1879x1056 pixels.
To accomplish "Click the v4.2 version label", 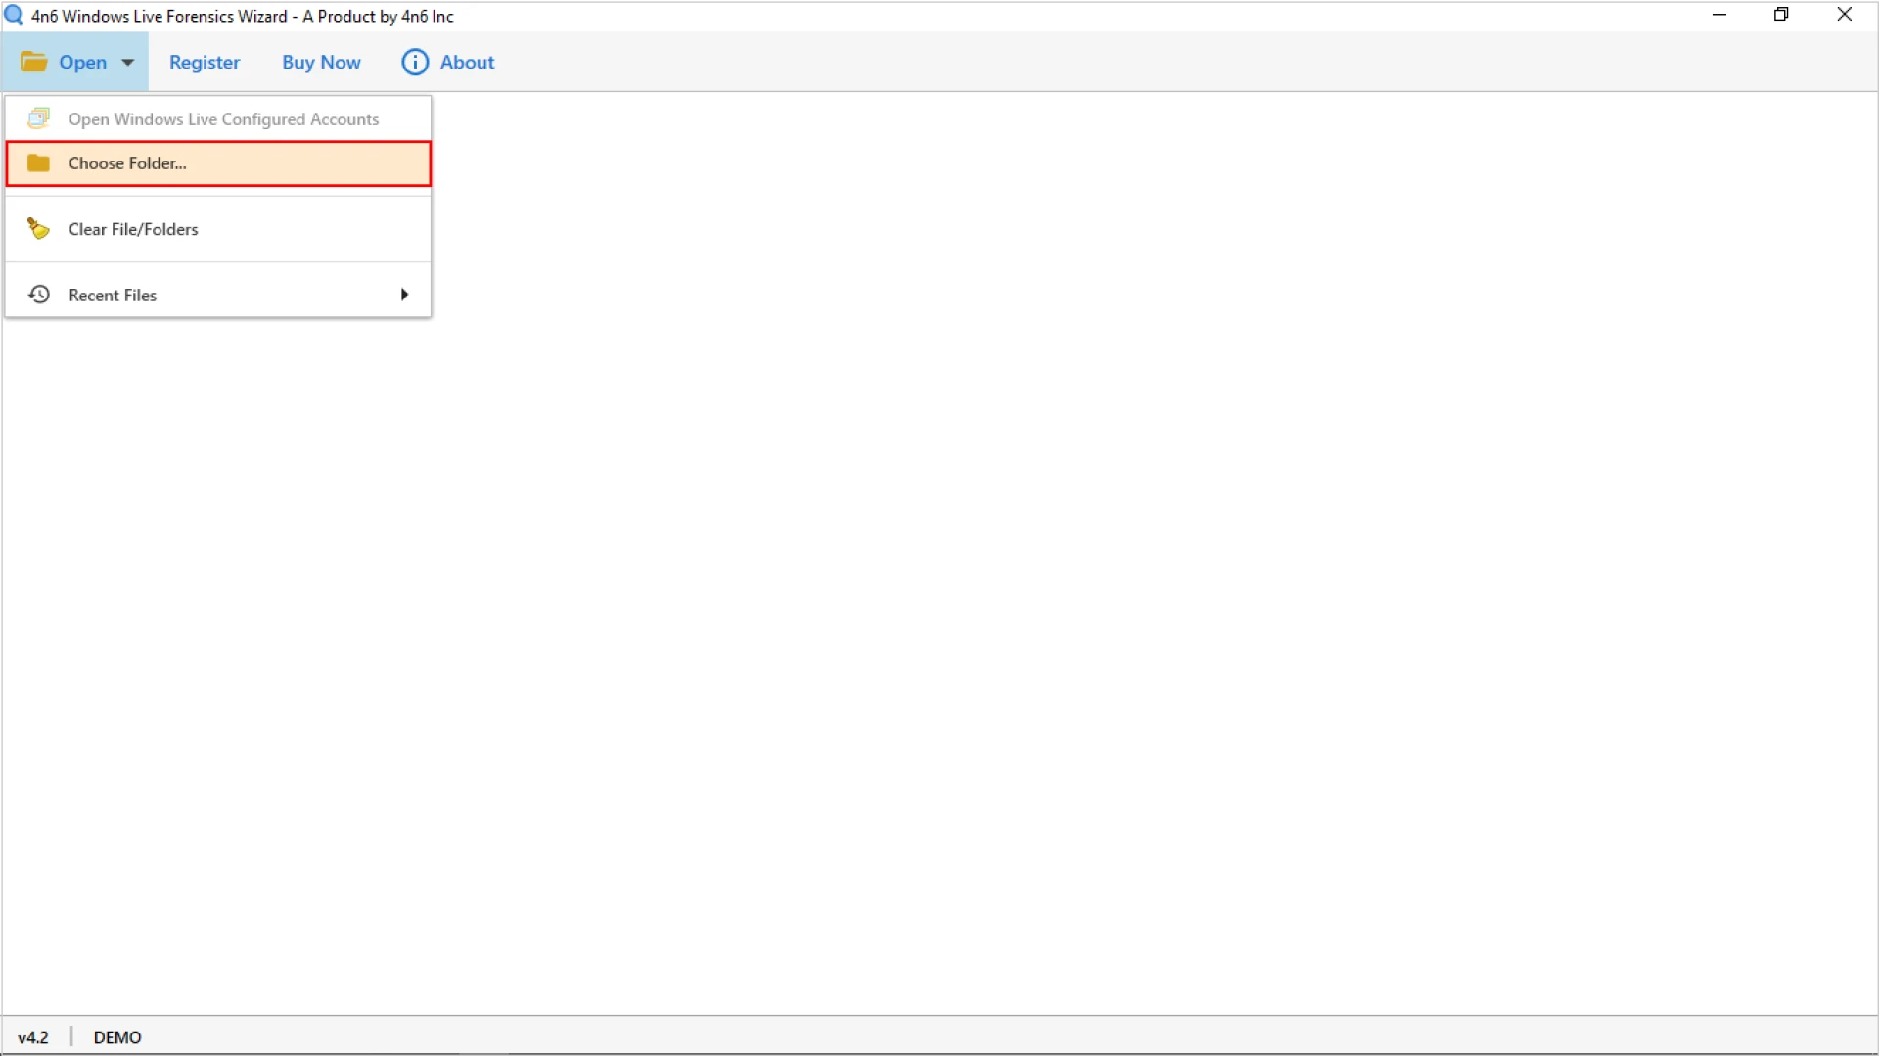I will 35,1036.
